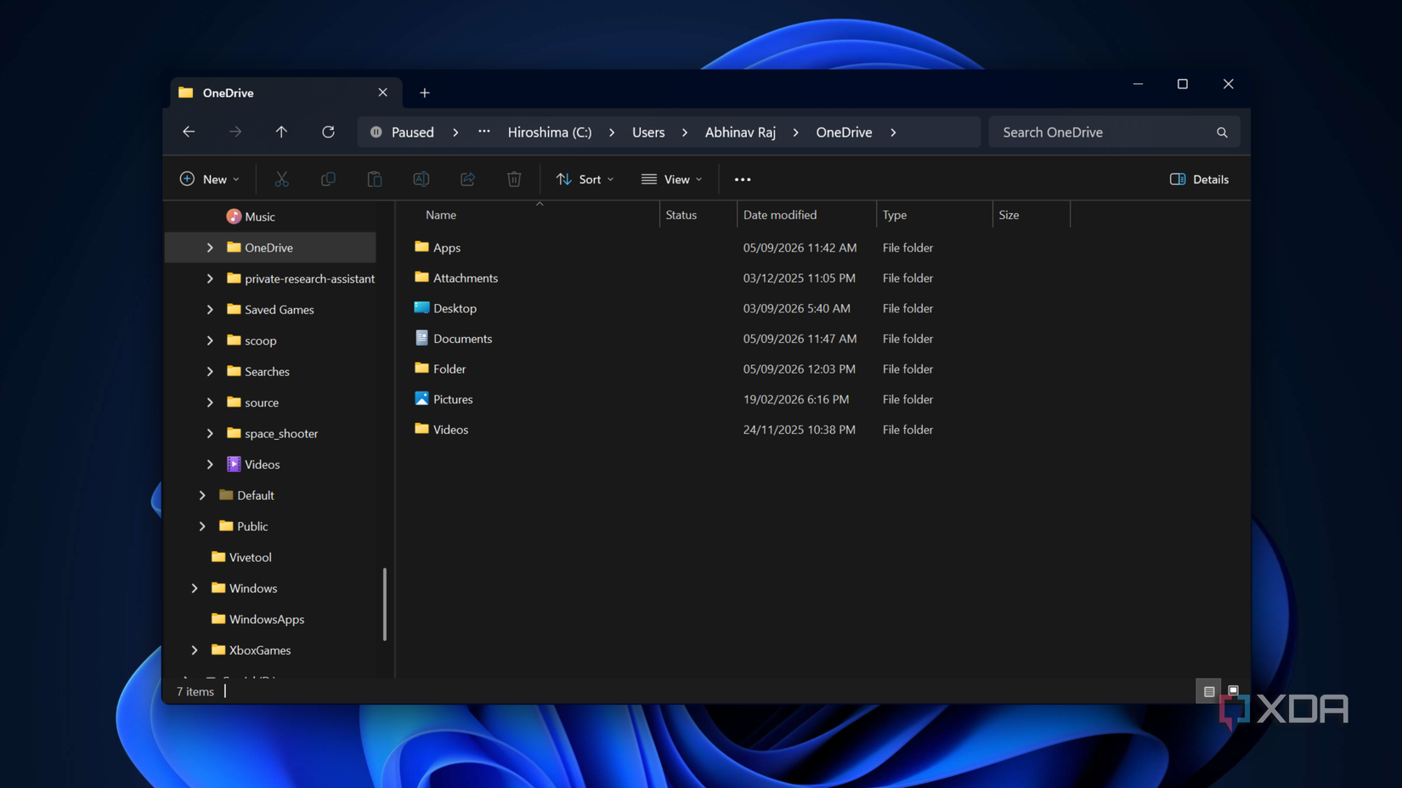This screenshot has height=788, width=1402.
Task: Go back with the back arrow
Action: (189, 132)
